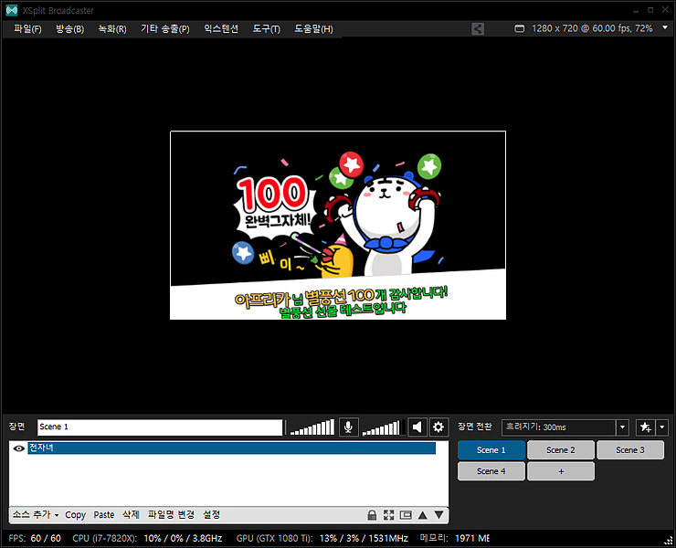Switch to Scene 4

coord(491,471)
